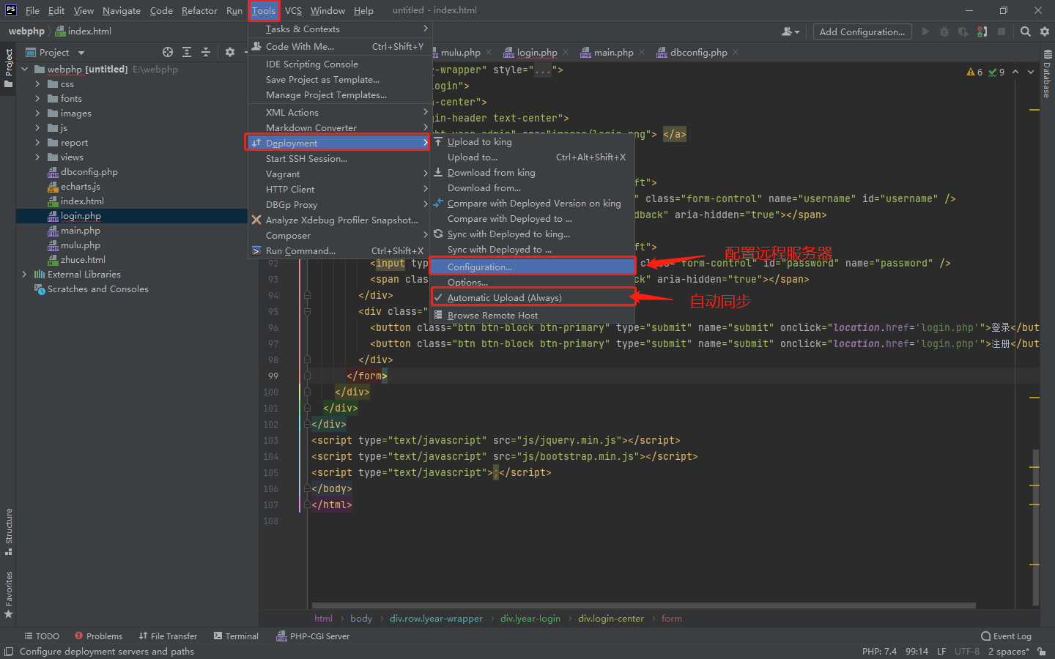1055x659 pixels.
Task: Toggle the Structure side tool window button
Action: [x=9, y=532]
